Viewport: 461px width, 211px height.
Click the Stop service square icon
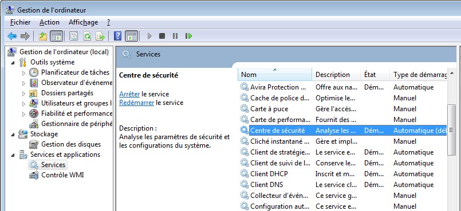pos(162,36)
